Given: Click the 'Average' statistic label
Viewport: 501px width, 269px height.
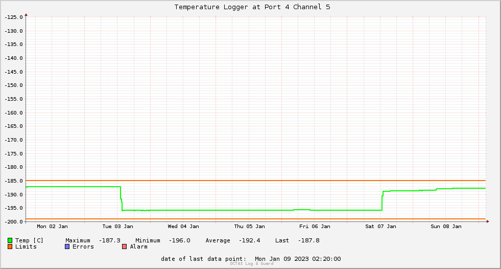Looking at the screenshot, I should [x=218, y=240].
